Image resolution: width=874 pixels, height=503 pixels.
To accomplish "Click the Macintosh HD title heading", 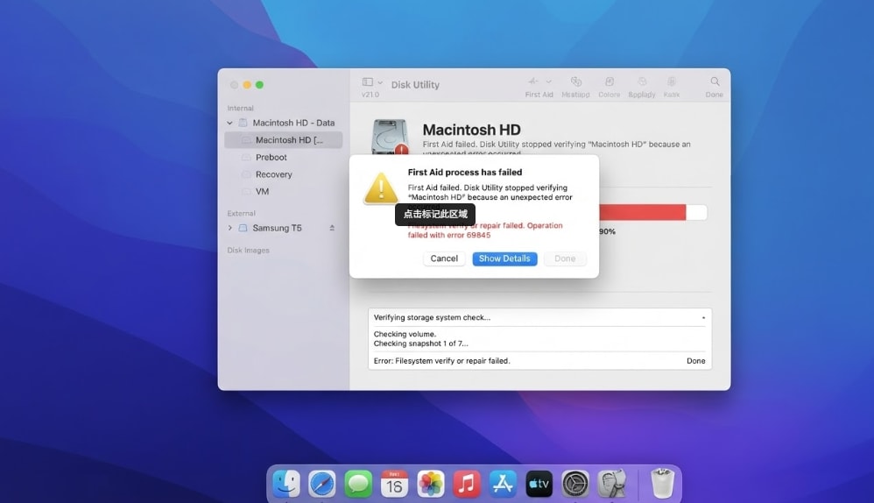I will click(x=471, y=130).
